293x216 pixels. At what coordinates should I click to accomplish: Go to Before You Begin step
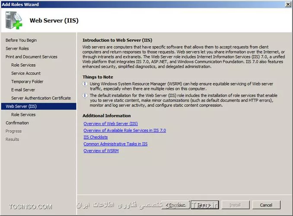coord(21,40)
